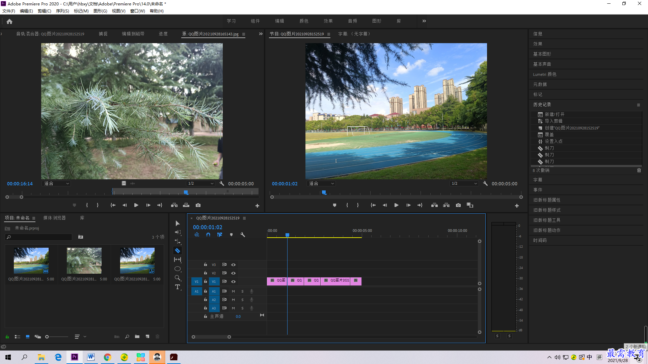
Task: Toggle timeline snap magnet
Action: tap(208, 235)
